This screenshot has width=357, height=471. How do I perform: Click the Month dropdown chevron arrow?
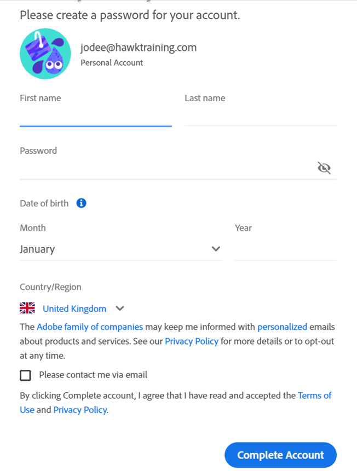216,249
